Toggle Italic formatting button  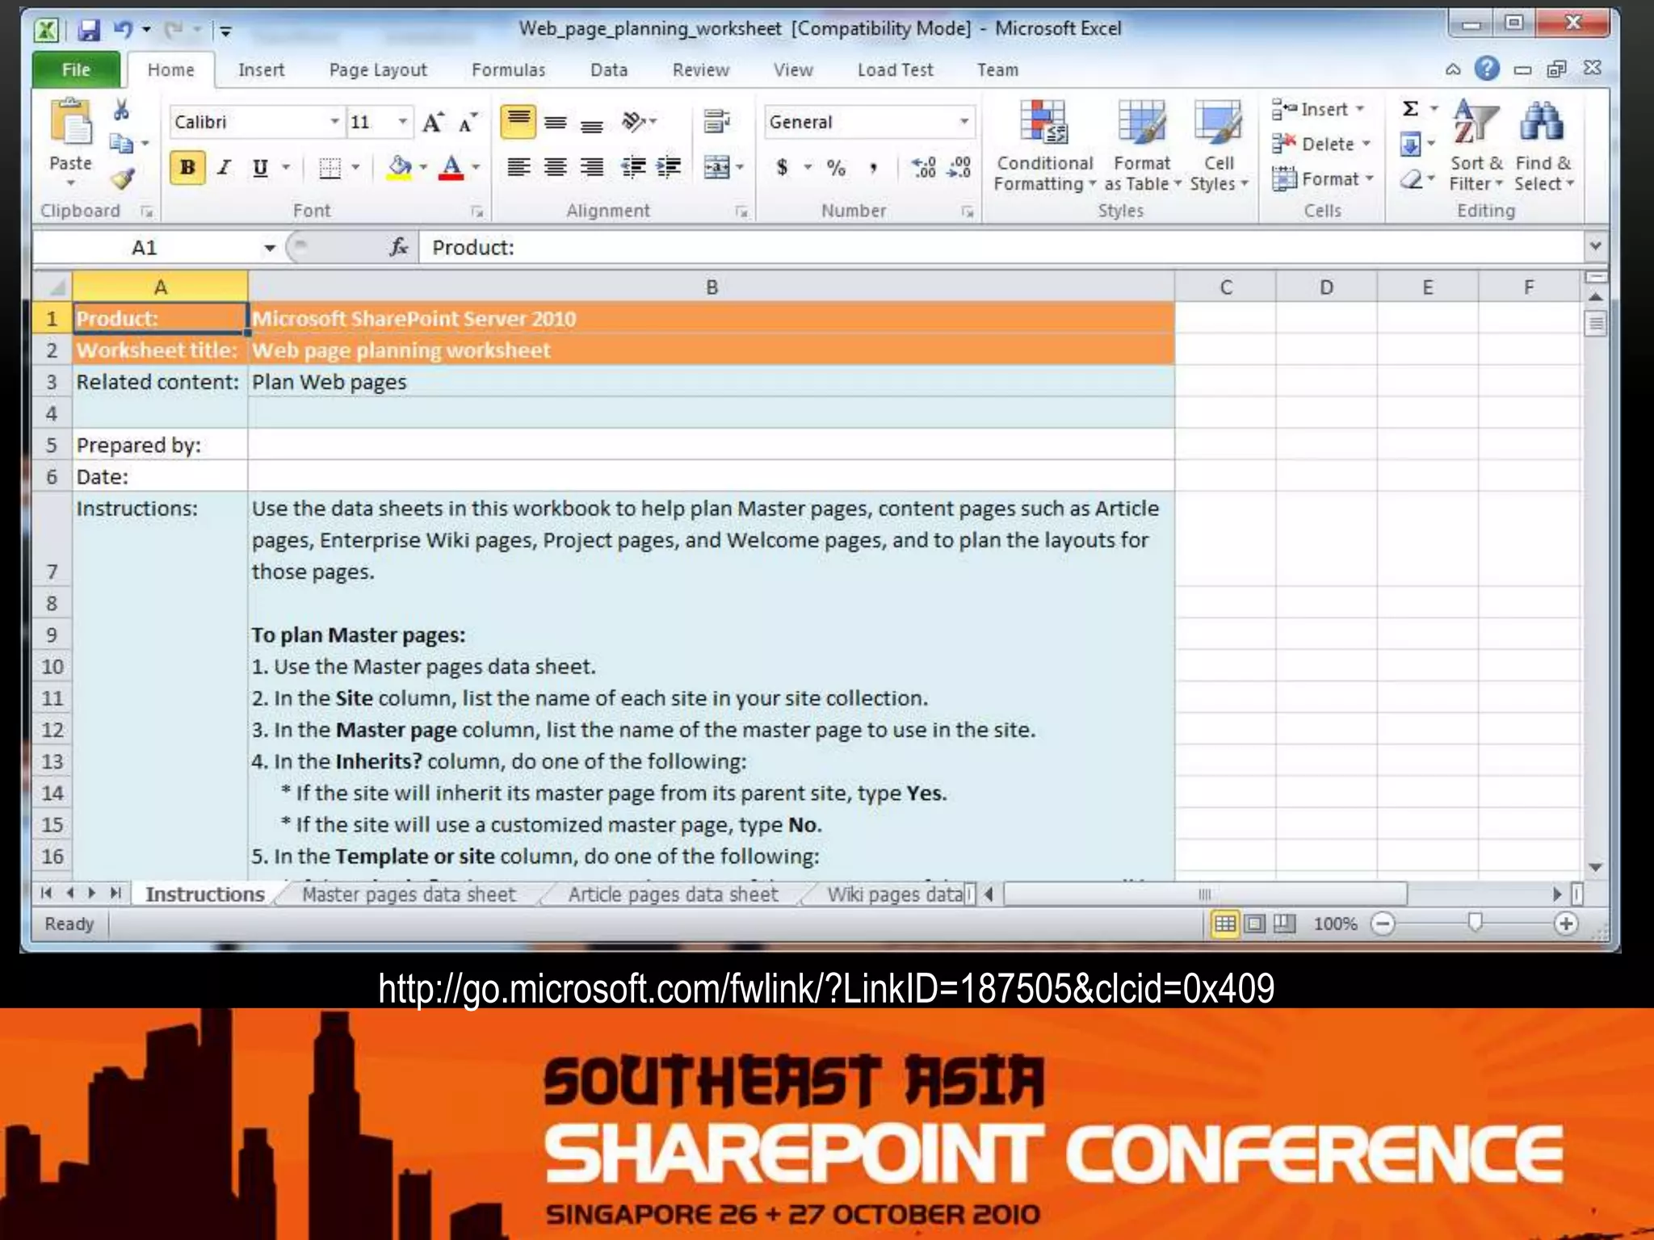coord(225,168)
